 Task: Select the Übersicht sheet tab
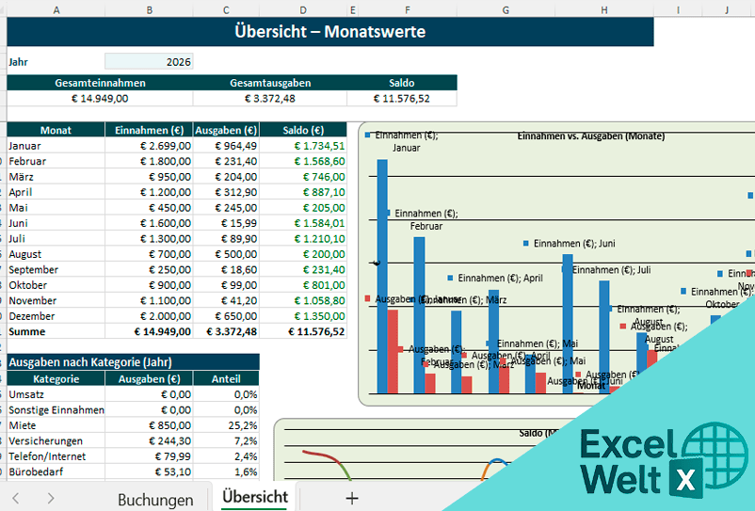(255, 498)
